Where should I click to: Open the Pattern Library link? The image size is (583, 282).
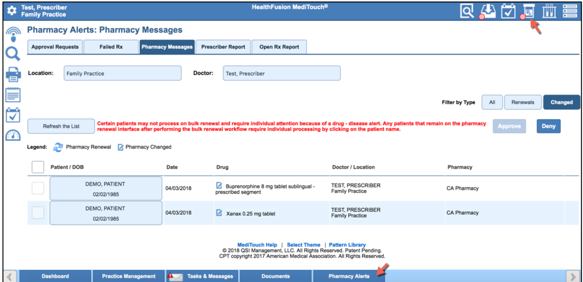(x=347, y=244)
